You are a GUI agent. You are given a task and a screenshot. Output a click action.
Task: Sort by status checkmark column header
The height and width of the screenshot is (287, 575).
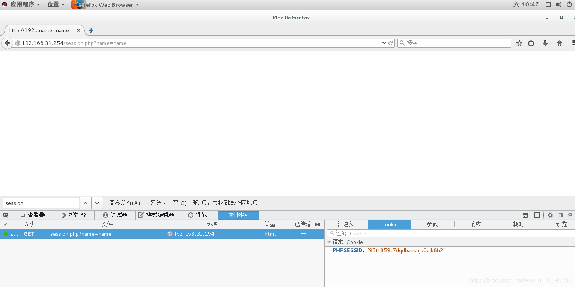pyautogui.click(x=6, y=224)
